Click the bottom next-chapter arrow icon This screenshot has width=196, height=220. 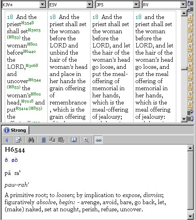pos(190,119)
